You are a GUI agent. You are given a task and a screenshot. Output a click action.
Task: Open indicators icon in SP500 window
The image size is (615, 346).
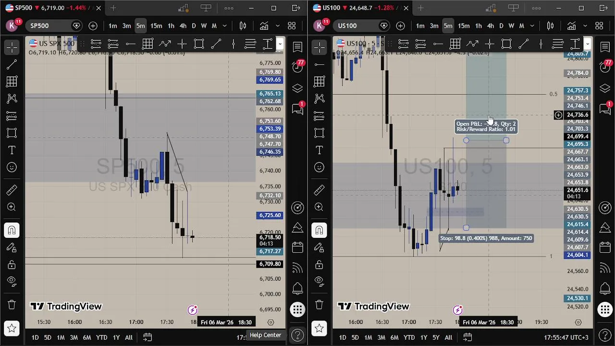pyautogui.click(x=264, y=26)
